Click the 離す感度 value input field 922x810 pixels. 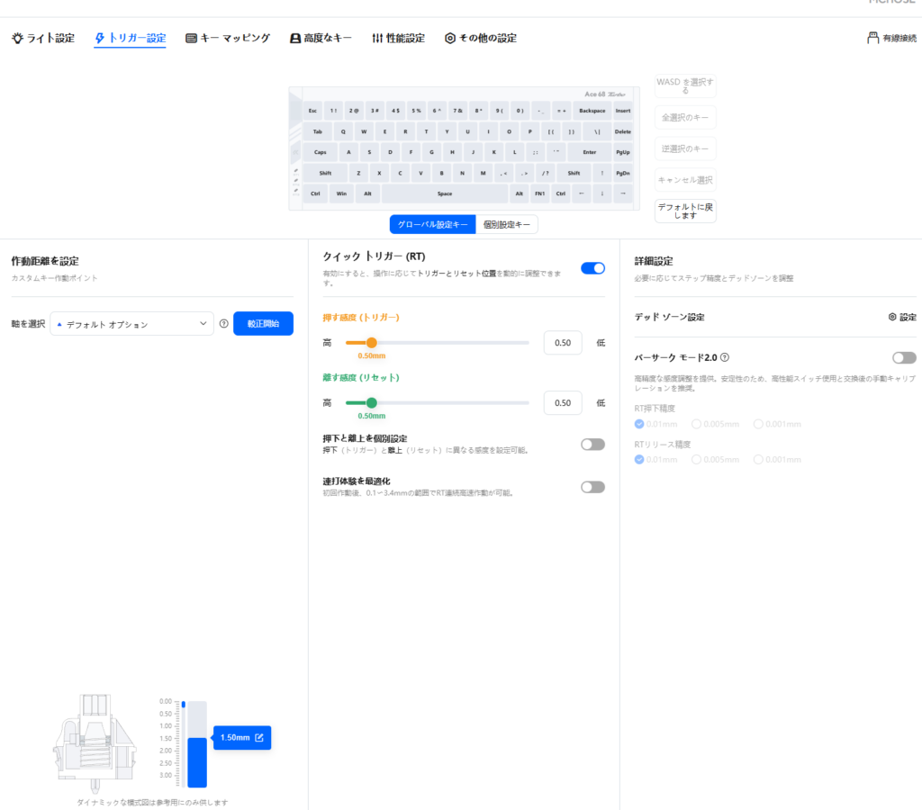[563, 402]
